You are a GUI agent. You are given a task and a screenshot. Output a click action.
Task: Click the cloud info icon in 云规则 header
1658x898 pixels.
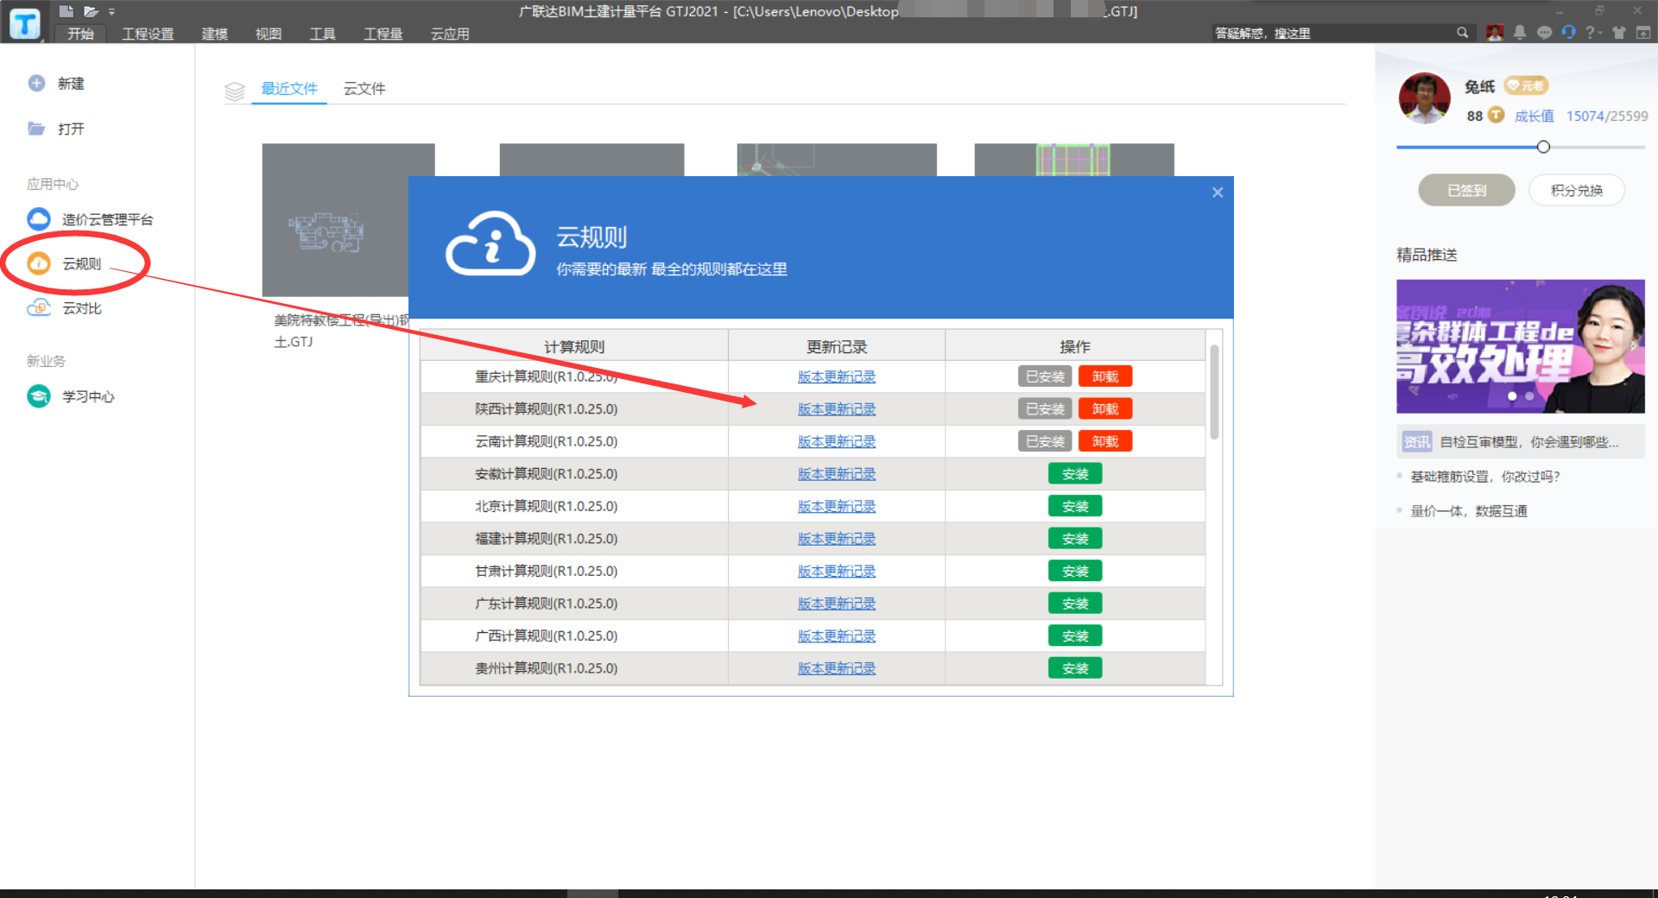coord(490,244)
